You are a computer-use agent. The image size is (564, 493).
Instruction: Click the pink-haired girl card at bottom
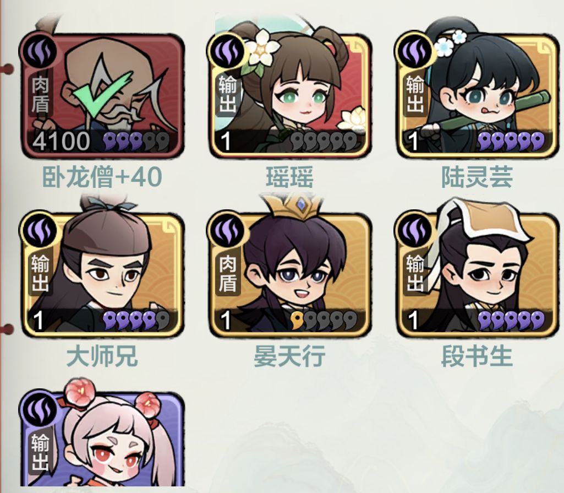tap(102, 438)
